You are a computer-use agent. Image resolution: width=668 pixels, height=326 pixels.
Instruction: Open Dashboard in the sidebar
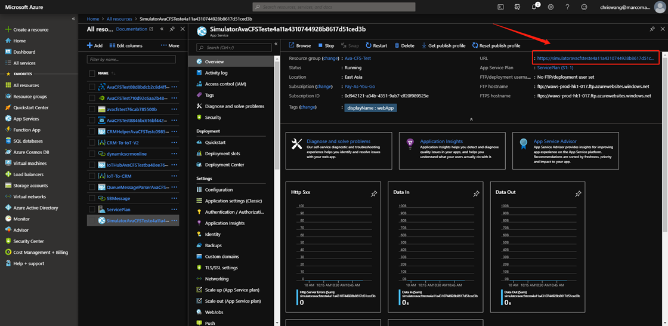20,51
